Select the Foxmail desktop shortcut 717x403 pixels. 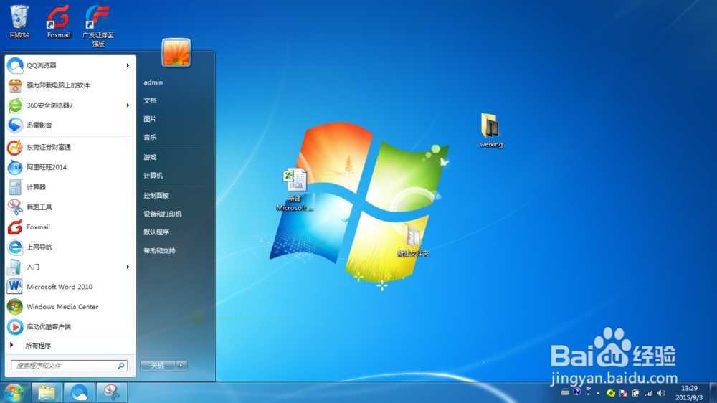tap(59, 22)
